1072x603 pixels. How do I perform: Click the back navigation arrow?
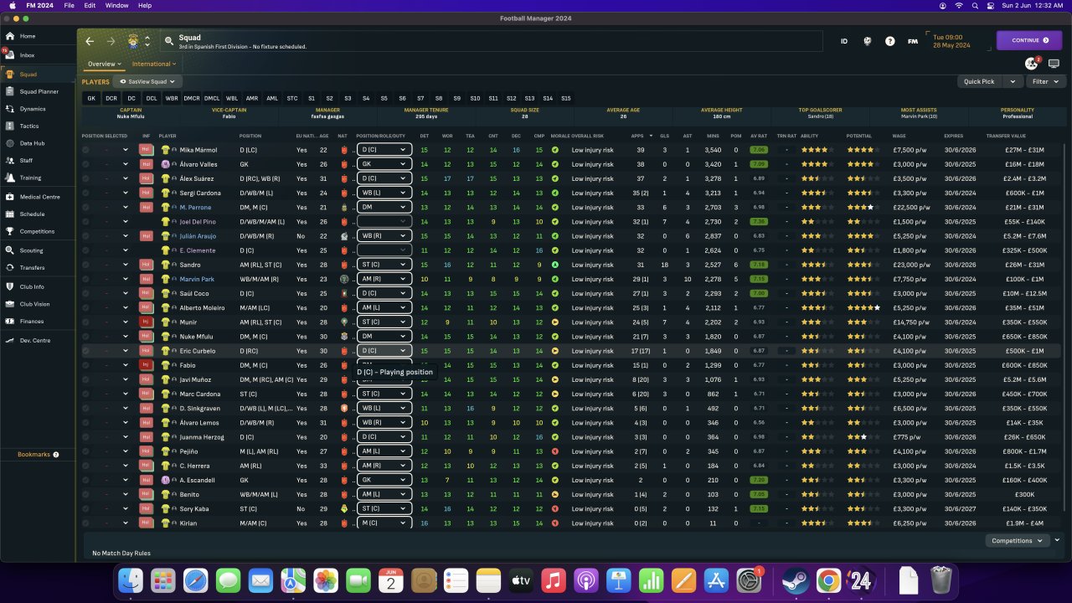point(90,41)
